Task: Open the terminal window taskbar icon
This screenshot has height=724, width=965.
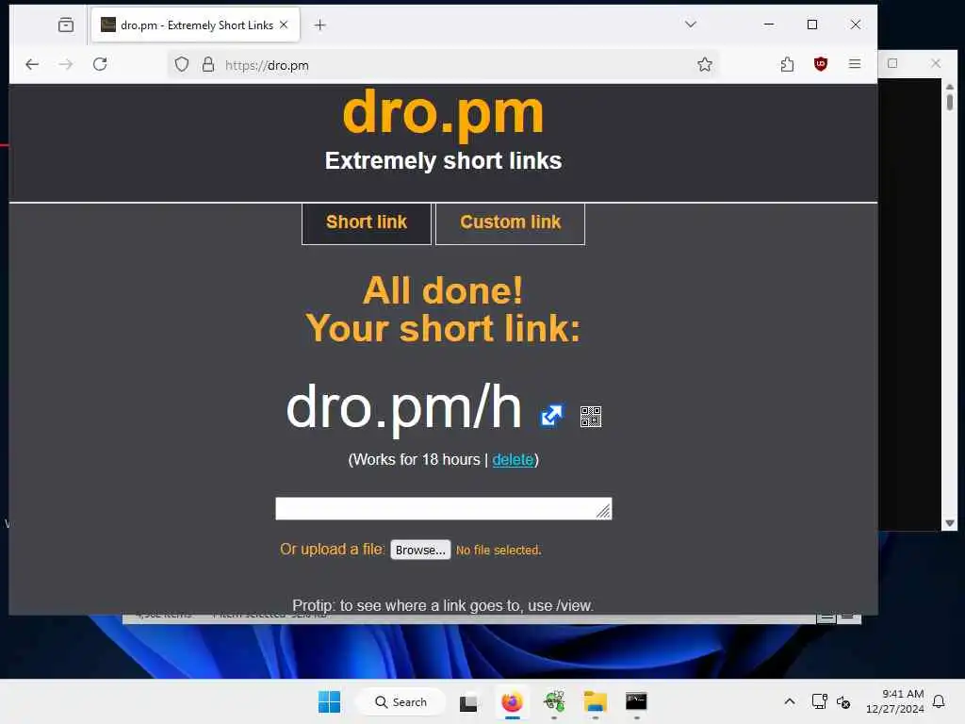Action: pyautogui.click(x=636, y=701)
